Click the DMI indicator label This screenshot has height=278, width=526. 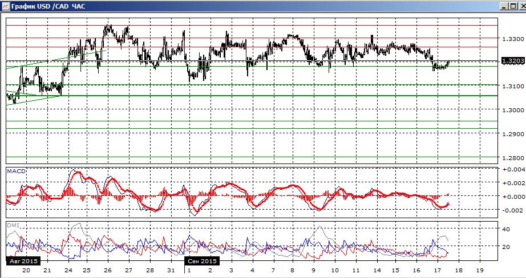(13, 226)
